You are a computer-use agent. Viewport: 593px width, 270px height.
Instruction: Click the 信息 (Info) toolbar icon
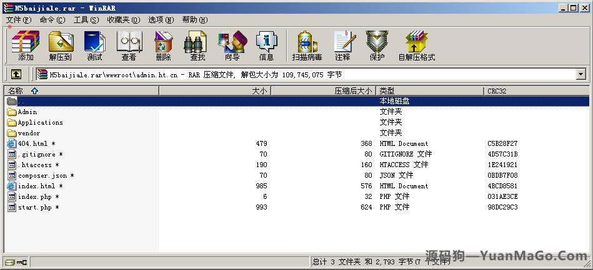(267, 42)
